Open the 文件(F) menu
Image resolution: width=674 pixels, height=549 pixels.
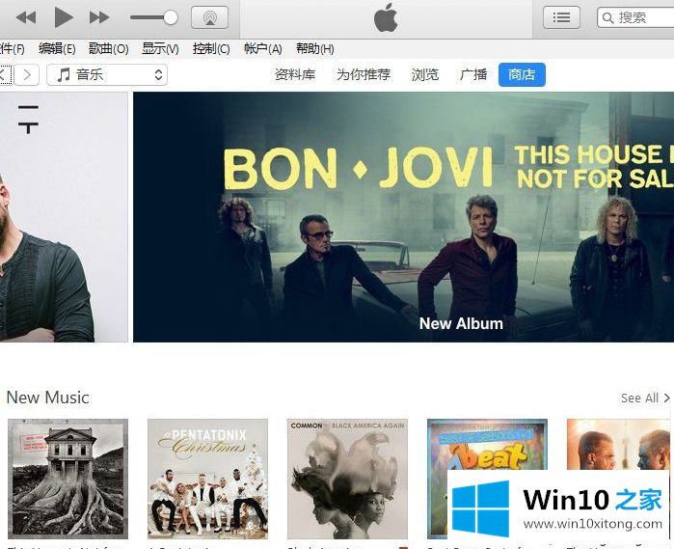click(x=12, y=48)
